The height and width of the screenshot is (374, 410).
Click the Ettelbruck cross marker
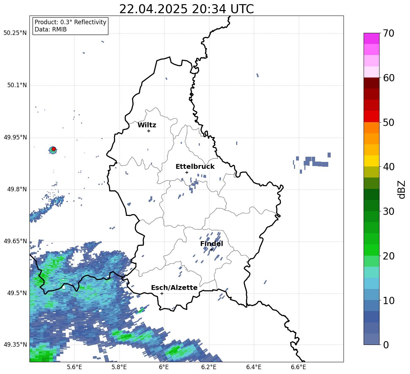[x=187, y=172]
